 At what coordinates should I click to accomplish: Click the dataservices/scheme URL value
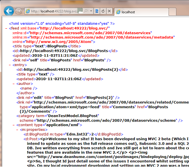pos(106,121)
